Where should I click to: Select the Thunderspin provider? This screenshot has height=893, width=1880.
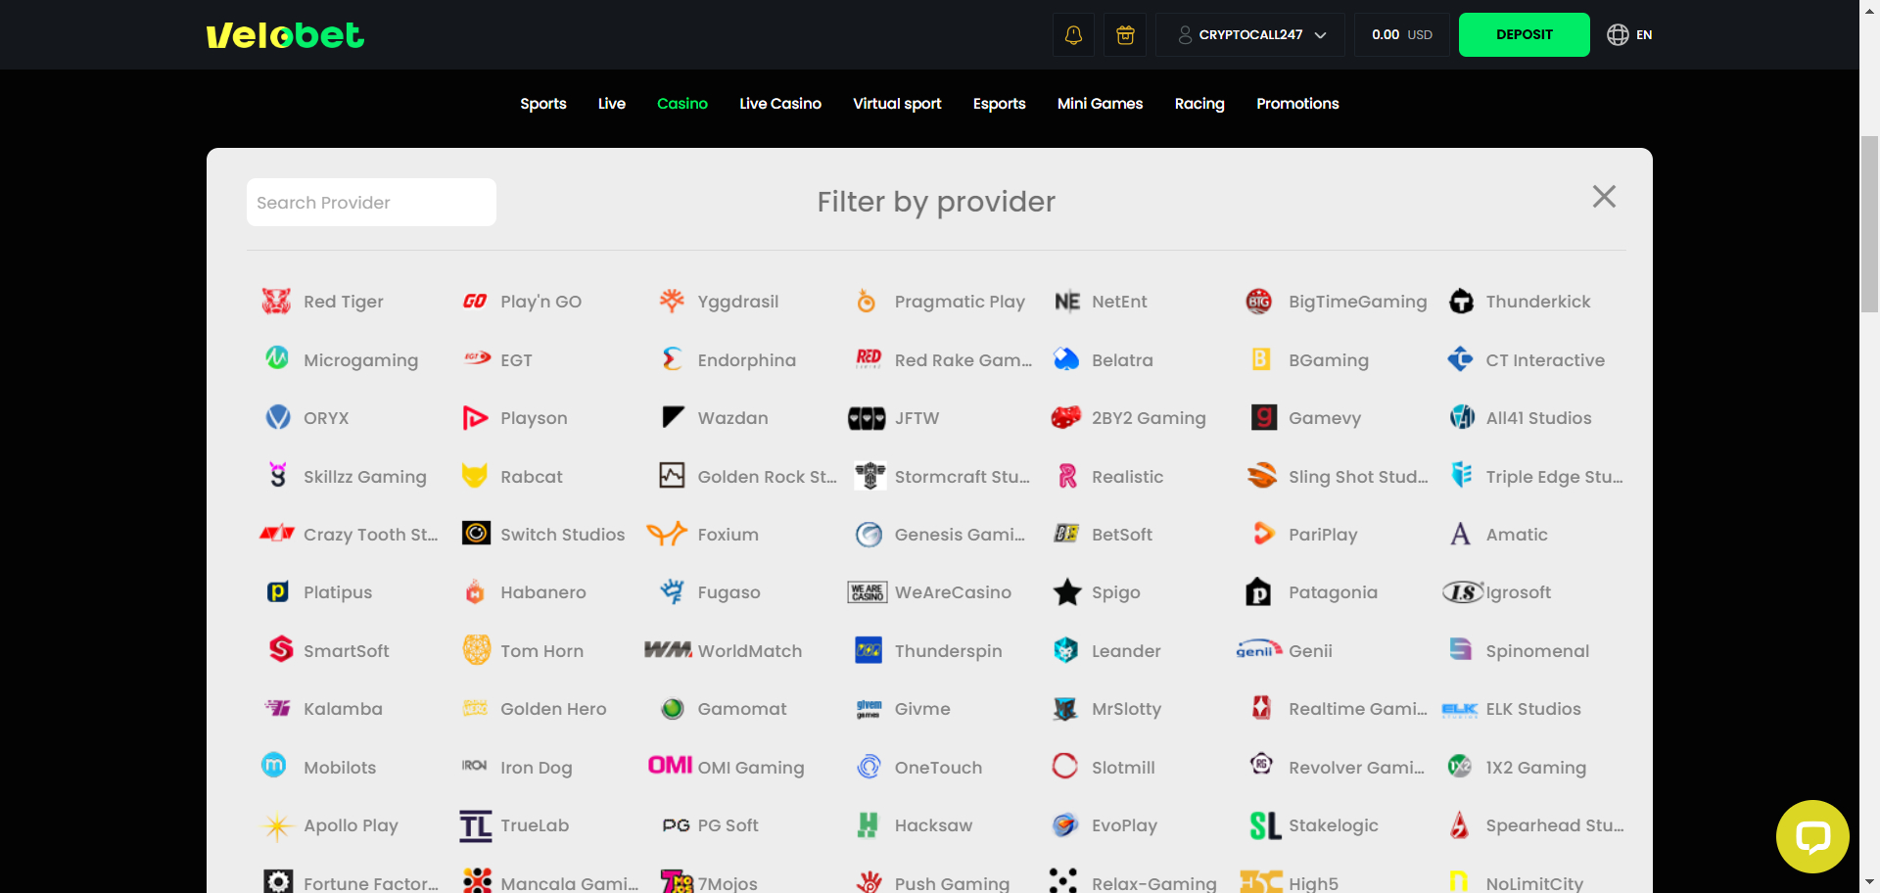pyautogui.click(x=930, y=651)
